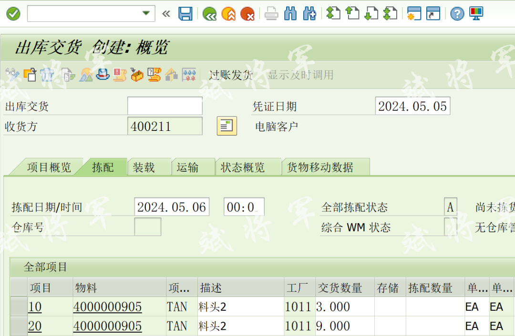Viewport: 515px width, 336px height.
Task: Click the Create Shortcut icon
Action: tap(433, 14)
